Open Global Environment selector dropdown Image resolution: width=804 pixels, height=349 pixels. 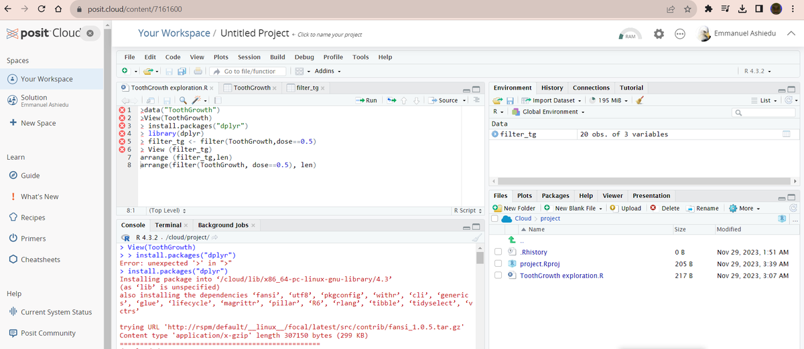coord(549,112)
